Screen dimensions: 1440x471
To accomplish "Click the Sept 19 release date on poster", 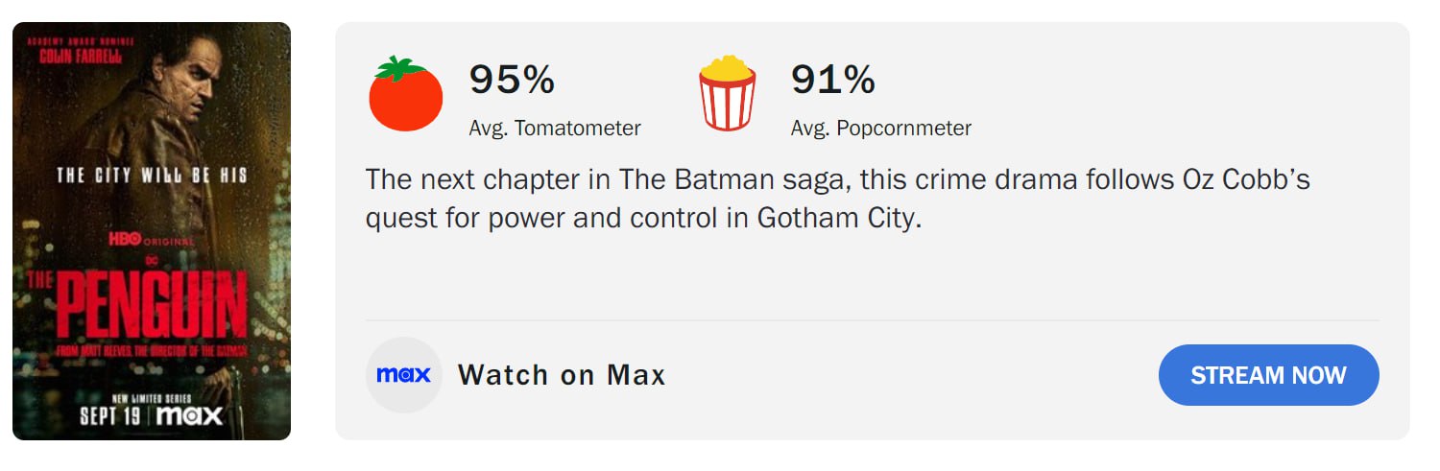I will click(x=110, y=415).
